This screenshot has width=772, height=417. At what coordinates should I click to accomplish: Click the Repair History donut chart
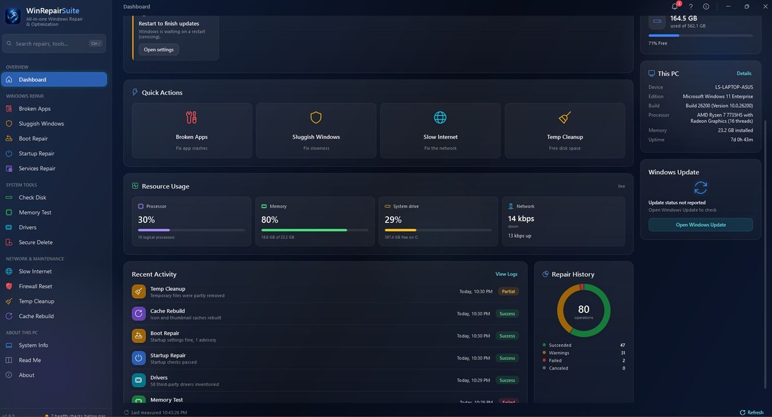(583, 311)
